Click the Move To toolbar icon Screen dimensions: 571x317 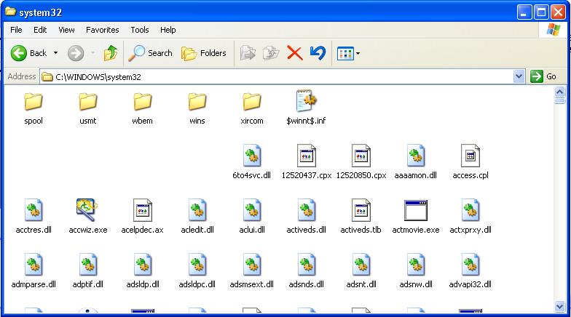pyautogui.click(x=248, y=54)
